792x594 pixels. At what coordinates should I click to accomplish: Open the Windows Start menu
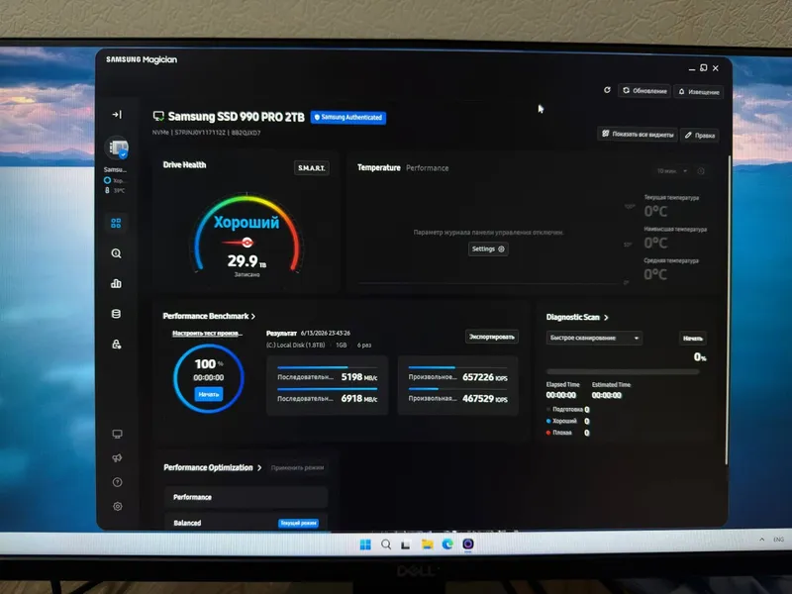pyautogui.click(x=365, y=544)
